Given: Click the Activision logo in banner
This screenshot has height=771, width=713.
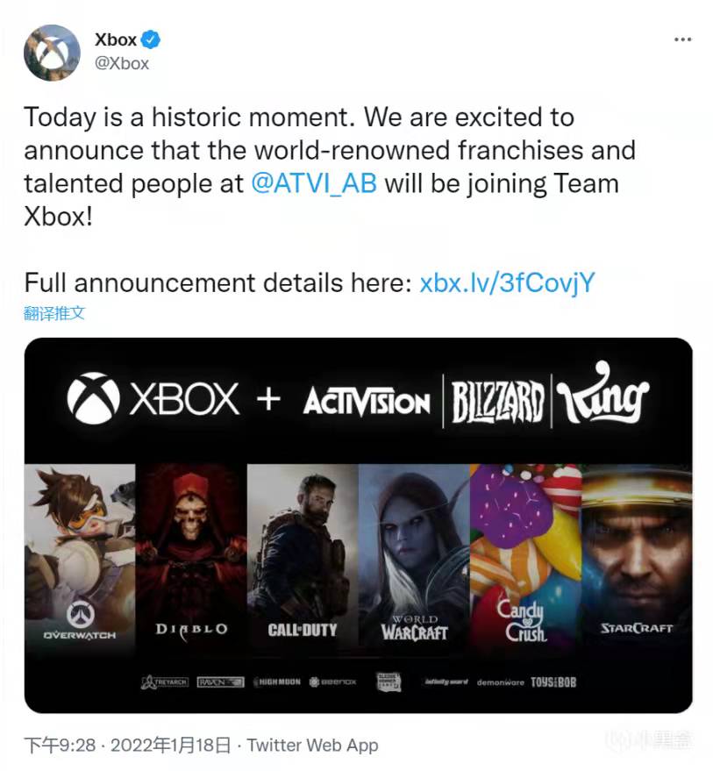Looking at the screenshot, I should (x=367, y=403).
